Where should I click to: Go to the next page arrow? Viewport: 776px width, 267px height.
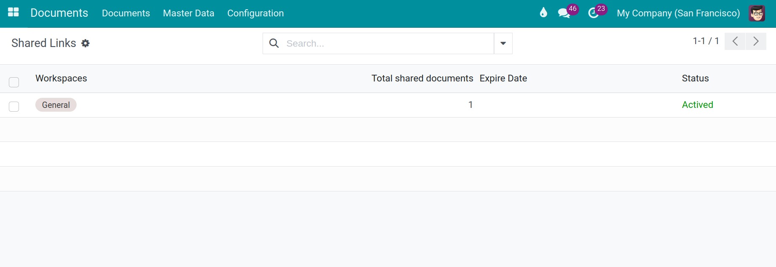pos(756,41)
